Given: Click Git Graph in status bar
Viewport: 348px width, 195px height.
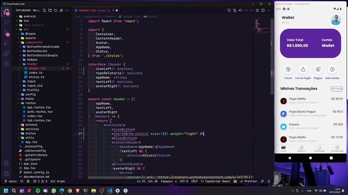Looking at the screenshot, I should pos(58,181).
